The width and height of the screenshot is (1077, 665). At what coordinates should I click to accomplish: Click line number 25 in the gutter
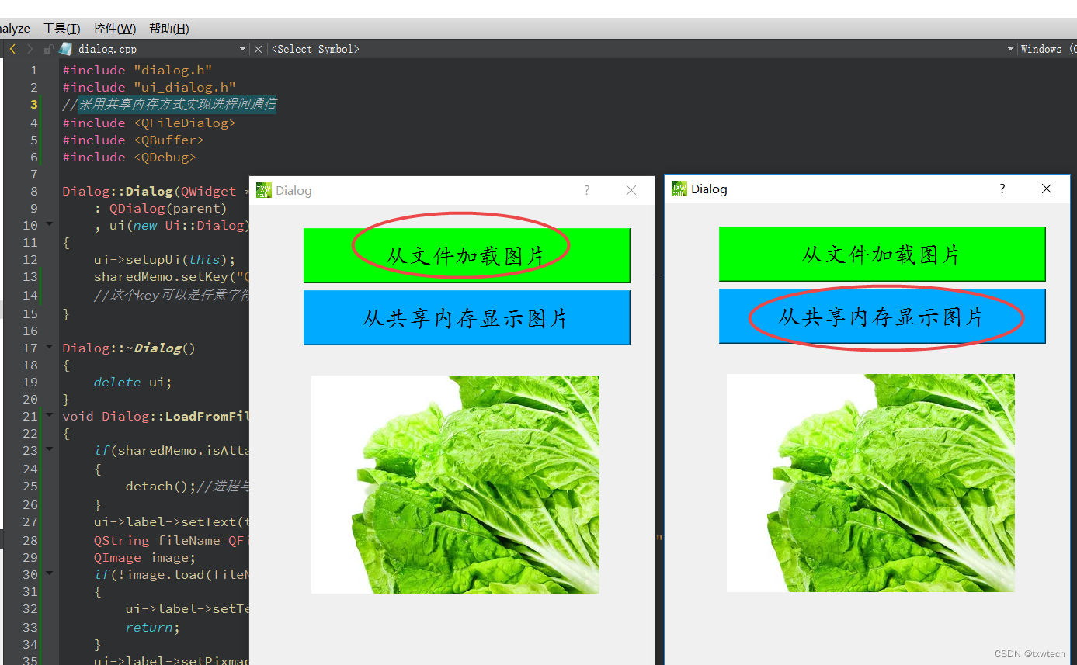[30, 487]
